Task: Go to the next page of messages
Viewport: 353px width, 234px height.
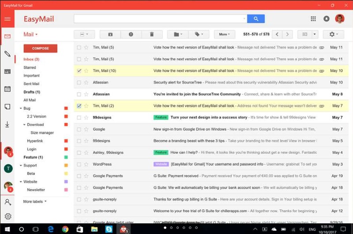Action: coord(288,34)
